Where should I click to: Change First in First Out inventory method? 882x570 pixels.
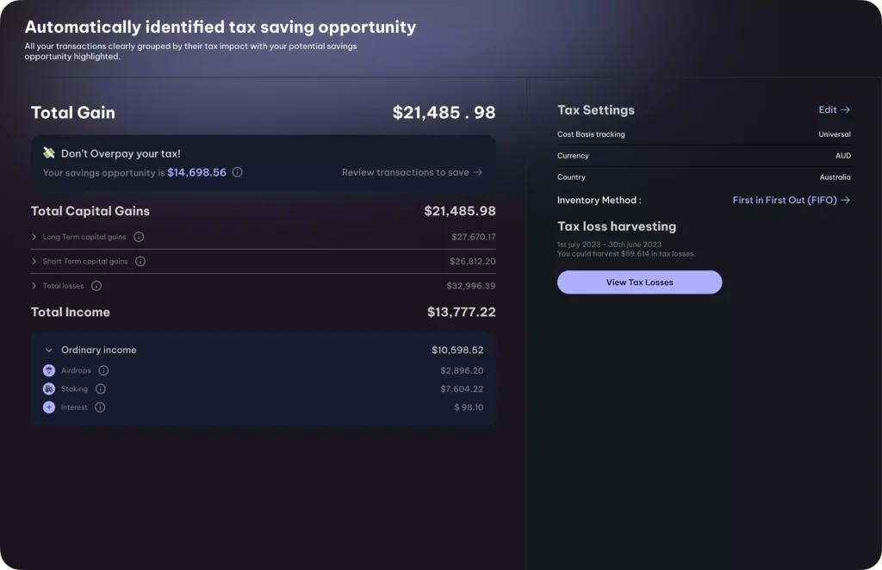point(791,200)
